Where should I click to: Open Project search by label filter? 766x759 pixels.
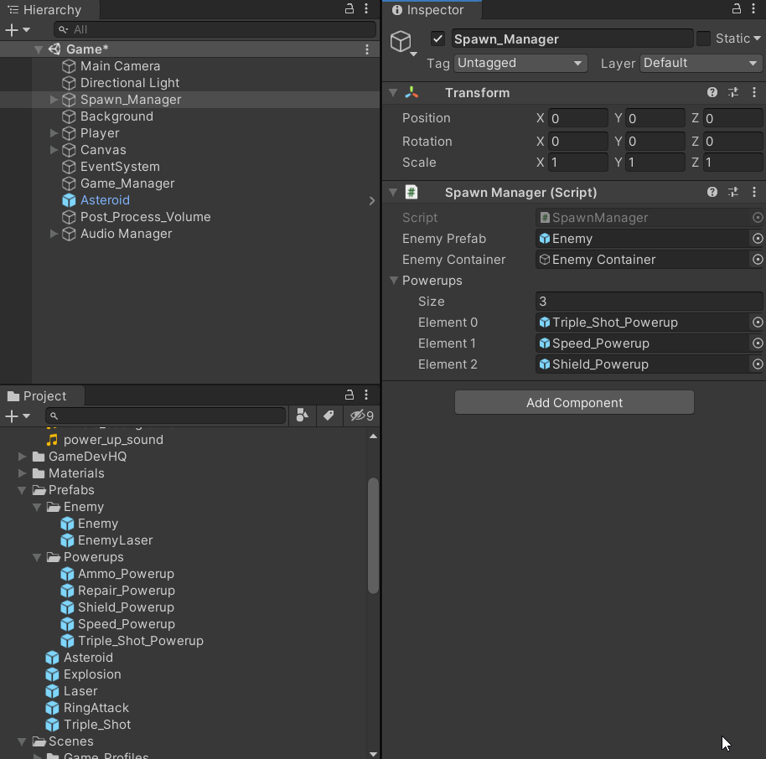click(x=329, y=416)
